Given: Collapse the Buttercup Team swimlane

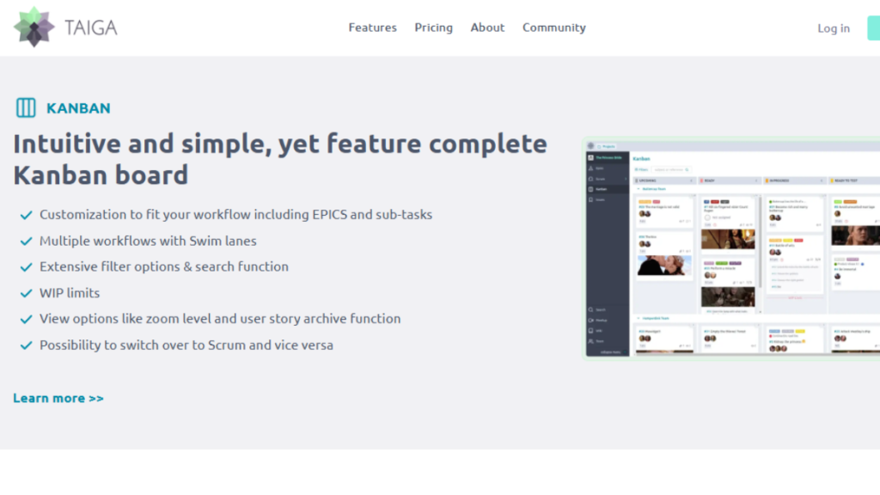Looking at the screenshot, I should [x=639, y=189].
